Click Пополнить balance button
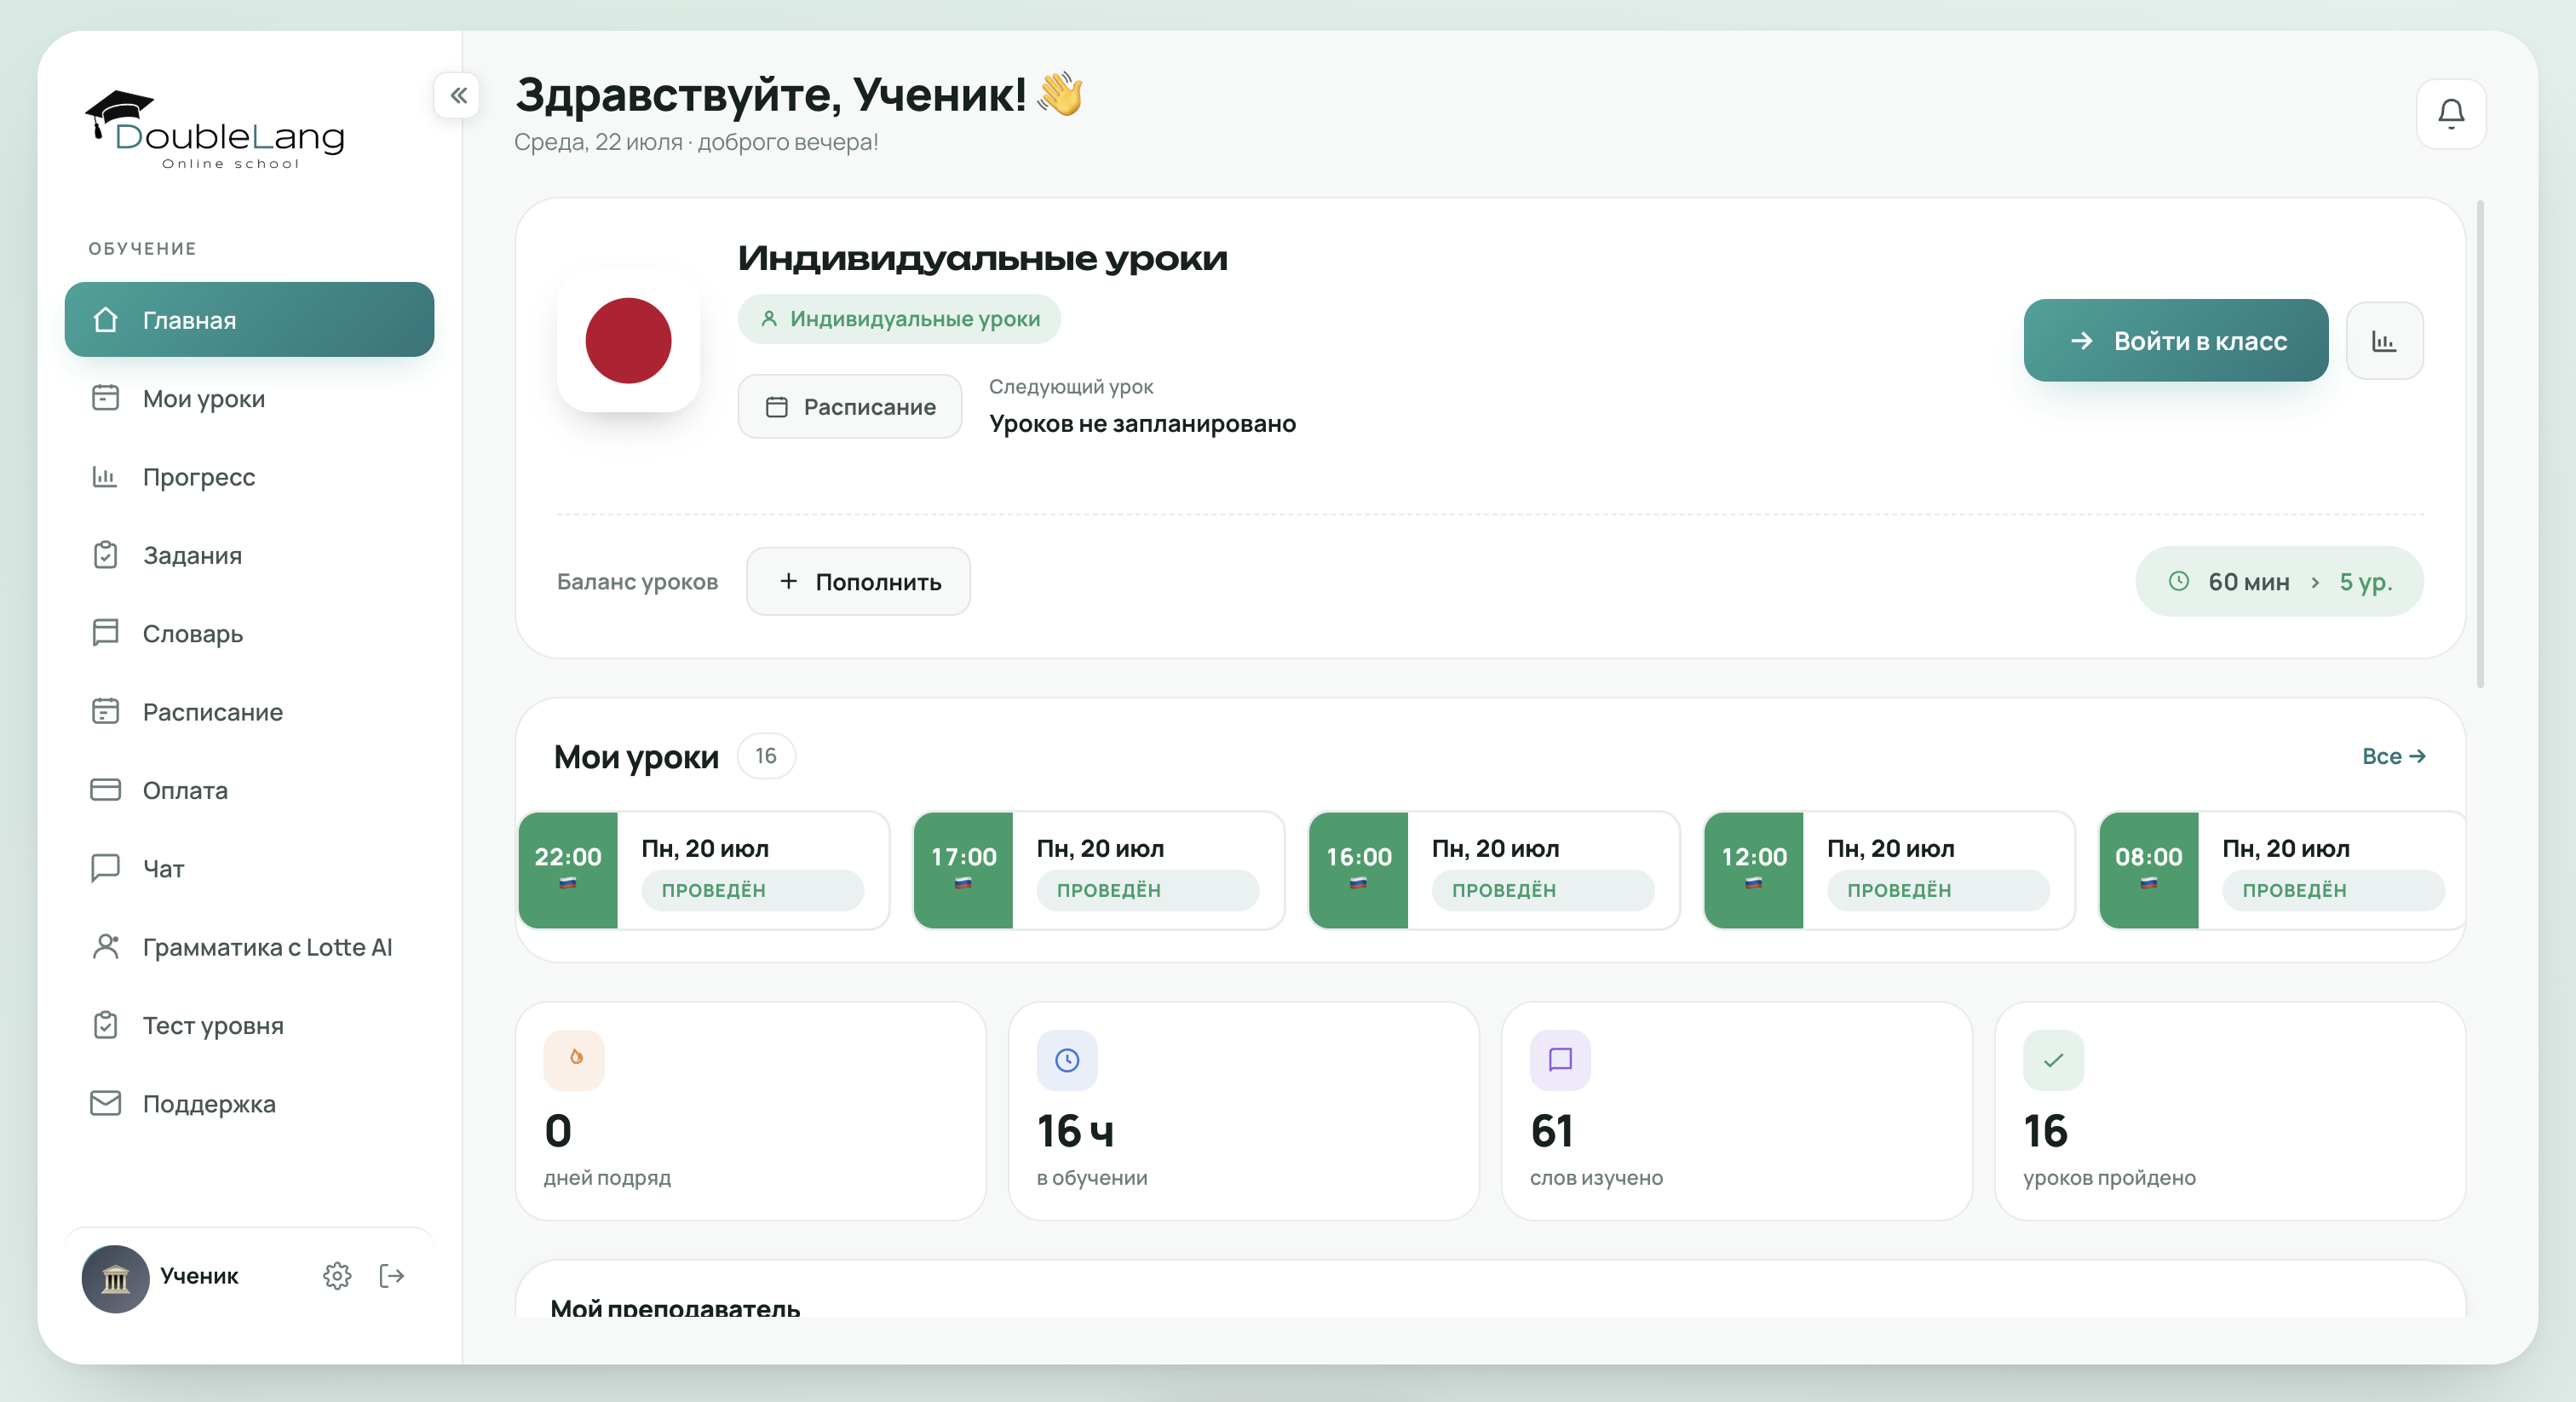This screenshot has height=1402, width=2576. [858, 581]
